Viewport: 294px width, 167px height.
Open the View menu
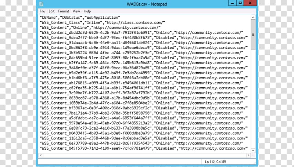[76, 11]
